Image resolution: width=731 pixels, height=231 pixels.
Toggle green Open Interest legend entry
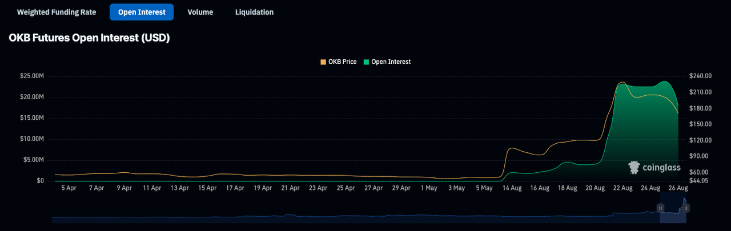point(387,62)
